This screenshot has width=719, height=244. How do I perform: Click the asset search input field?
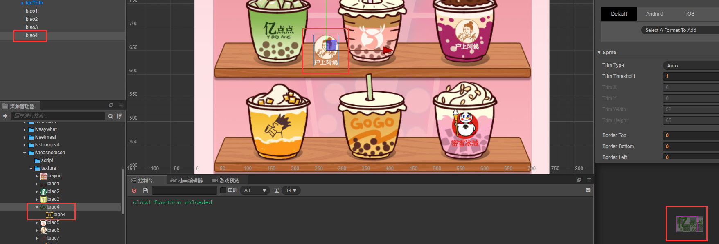click(58, 116)
